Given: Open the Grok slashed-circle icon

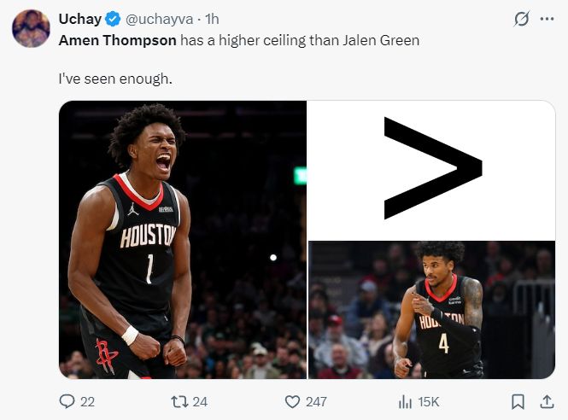Looking at the screenshot, I should pos(518,19).
